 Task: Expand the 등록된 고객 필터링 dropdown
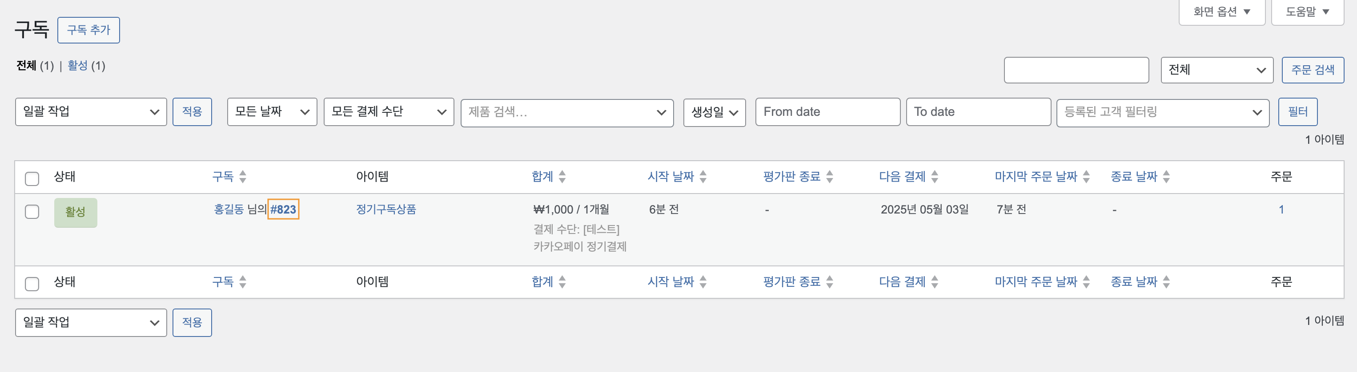coord(1163,112)
